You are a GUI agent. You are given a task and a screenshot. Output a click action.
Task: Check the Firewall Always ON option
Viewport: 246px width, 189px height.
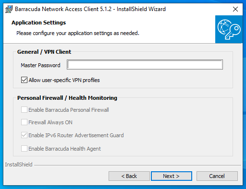(x=24, y=122)
